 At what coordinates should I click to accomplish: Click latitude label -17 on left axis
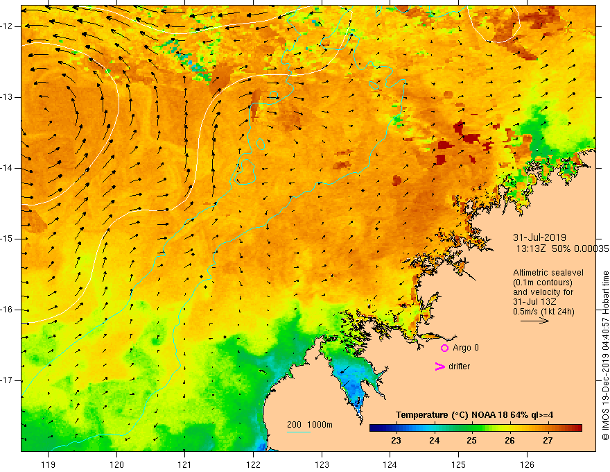(x=7, y=380)
